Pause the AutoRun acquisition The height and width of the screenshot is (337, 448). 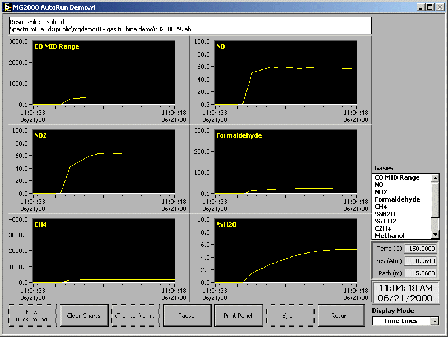187,316
